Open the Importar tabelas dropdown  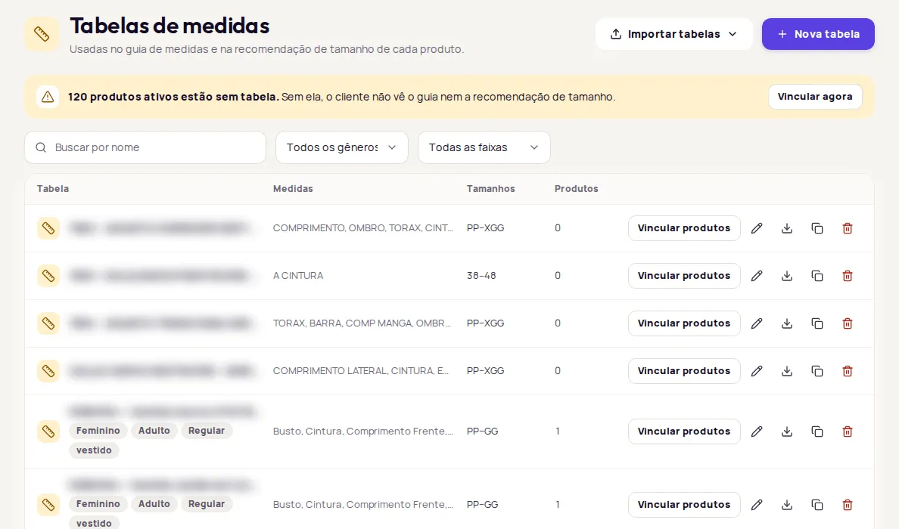(673, 34)
